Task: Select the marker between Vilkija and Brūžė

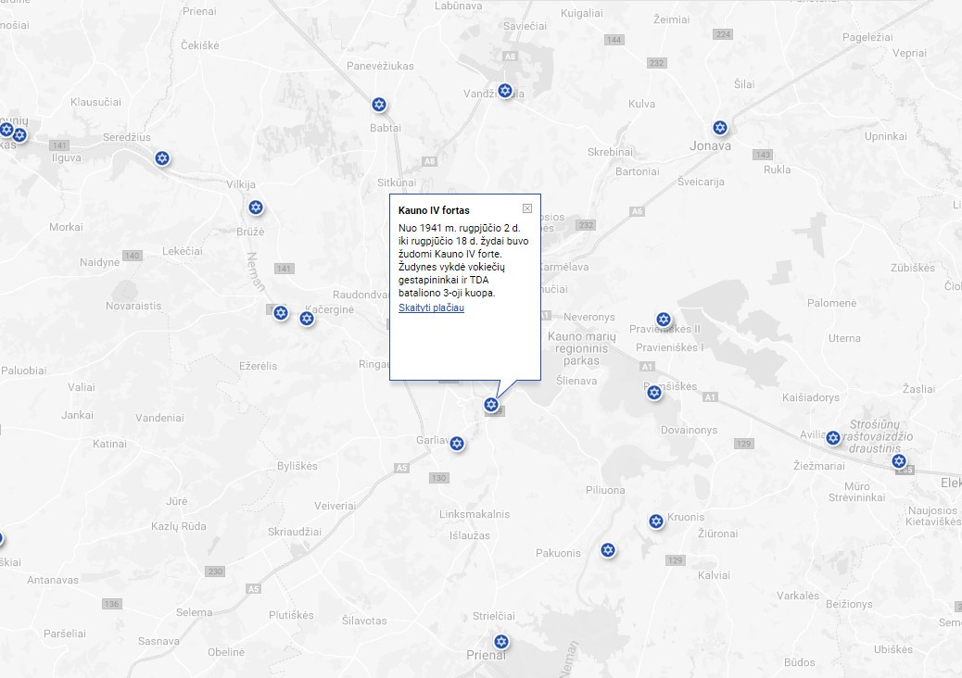Action: 257,207
